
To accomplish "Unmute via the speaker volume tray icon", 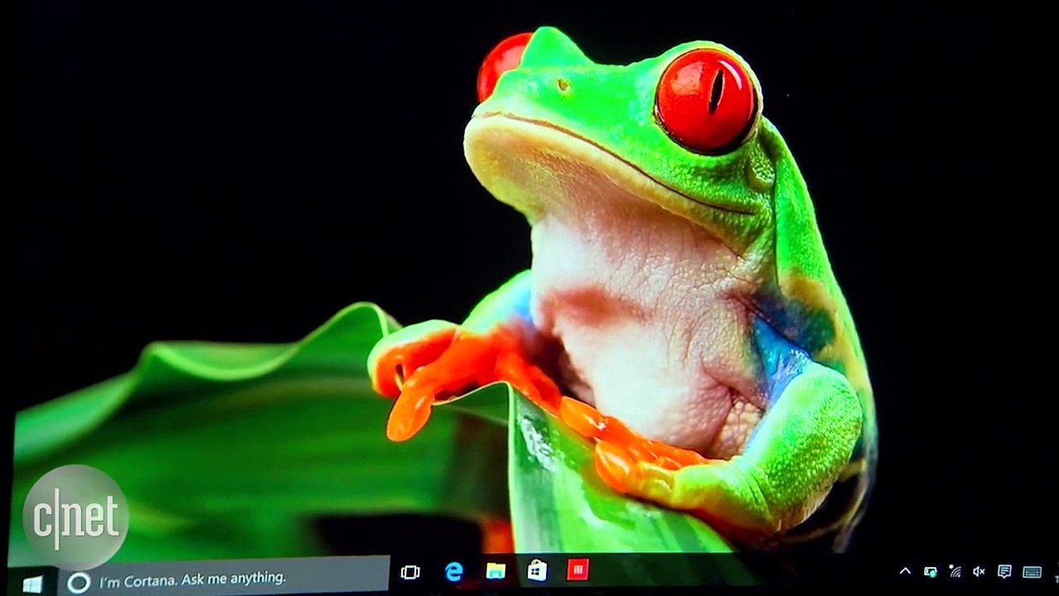I will [x=980, y=571].
